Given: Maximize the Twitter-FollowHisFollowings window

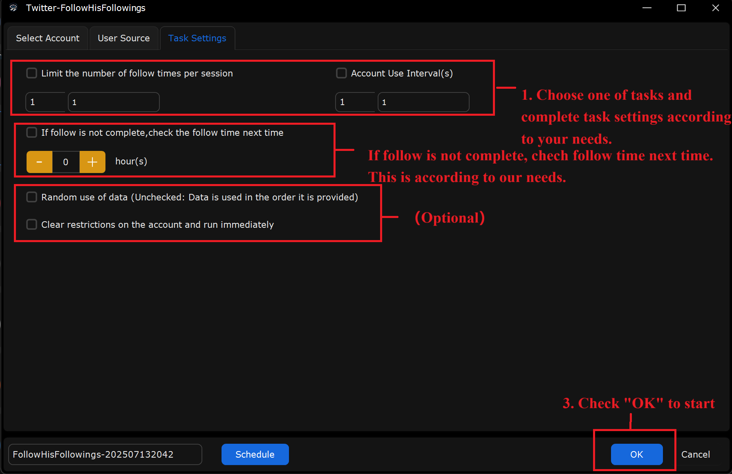Looking at the screenshot, I should click(681, 8).
